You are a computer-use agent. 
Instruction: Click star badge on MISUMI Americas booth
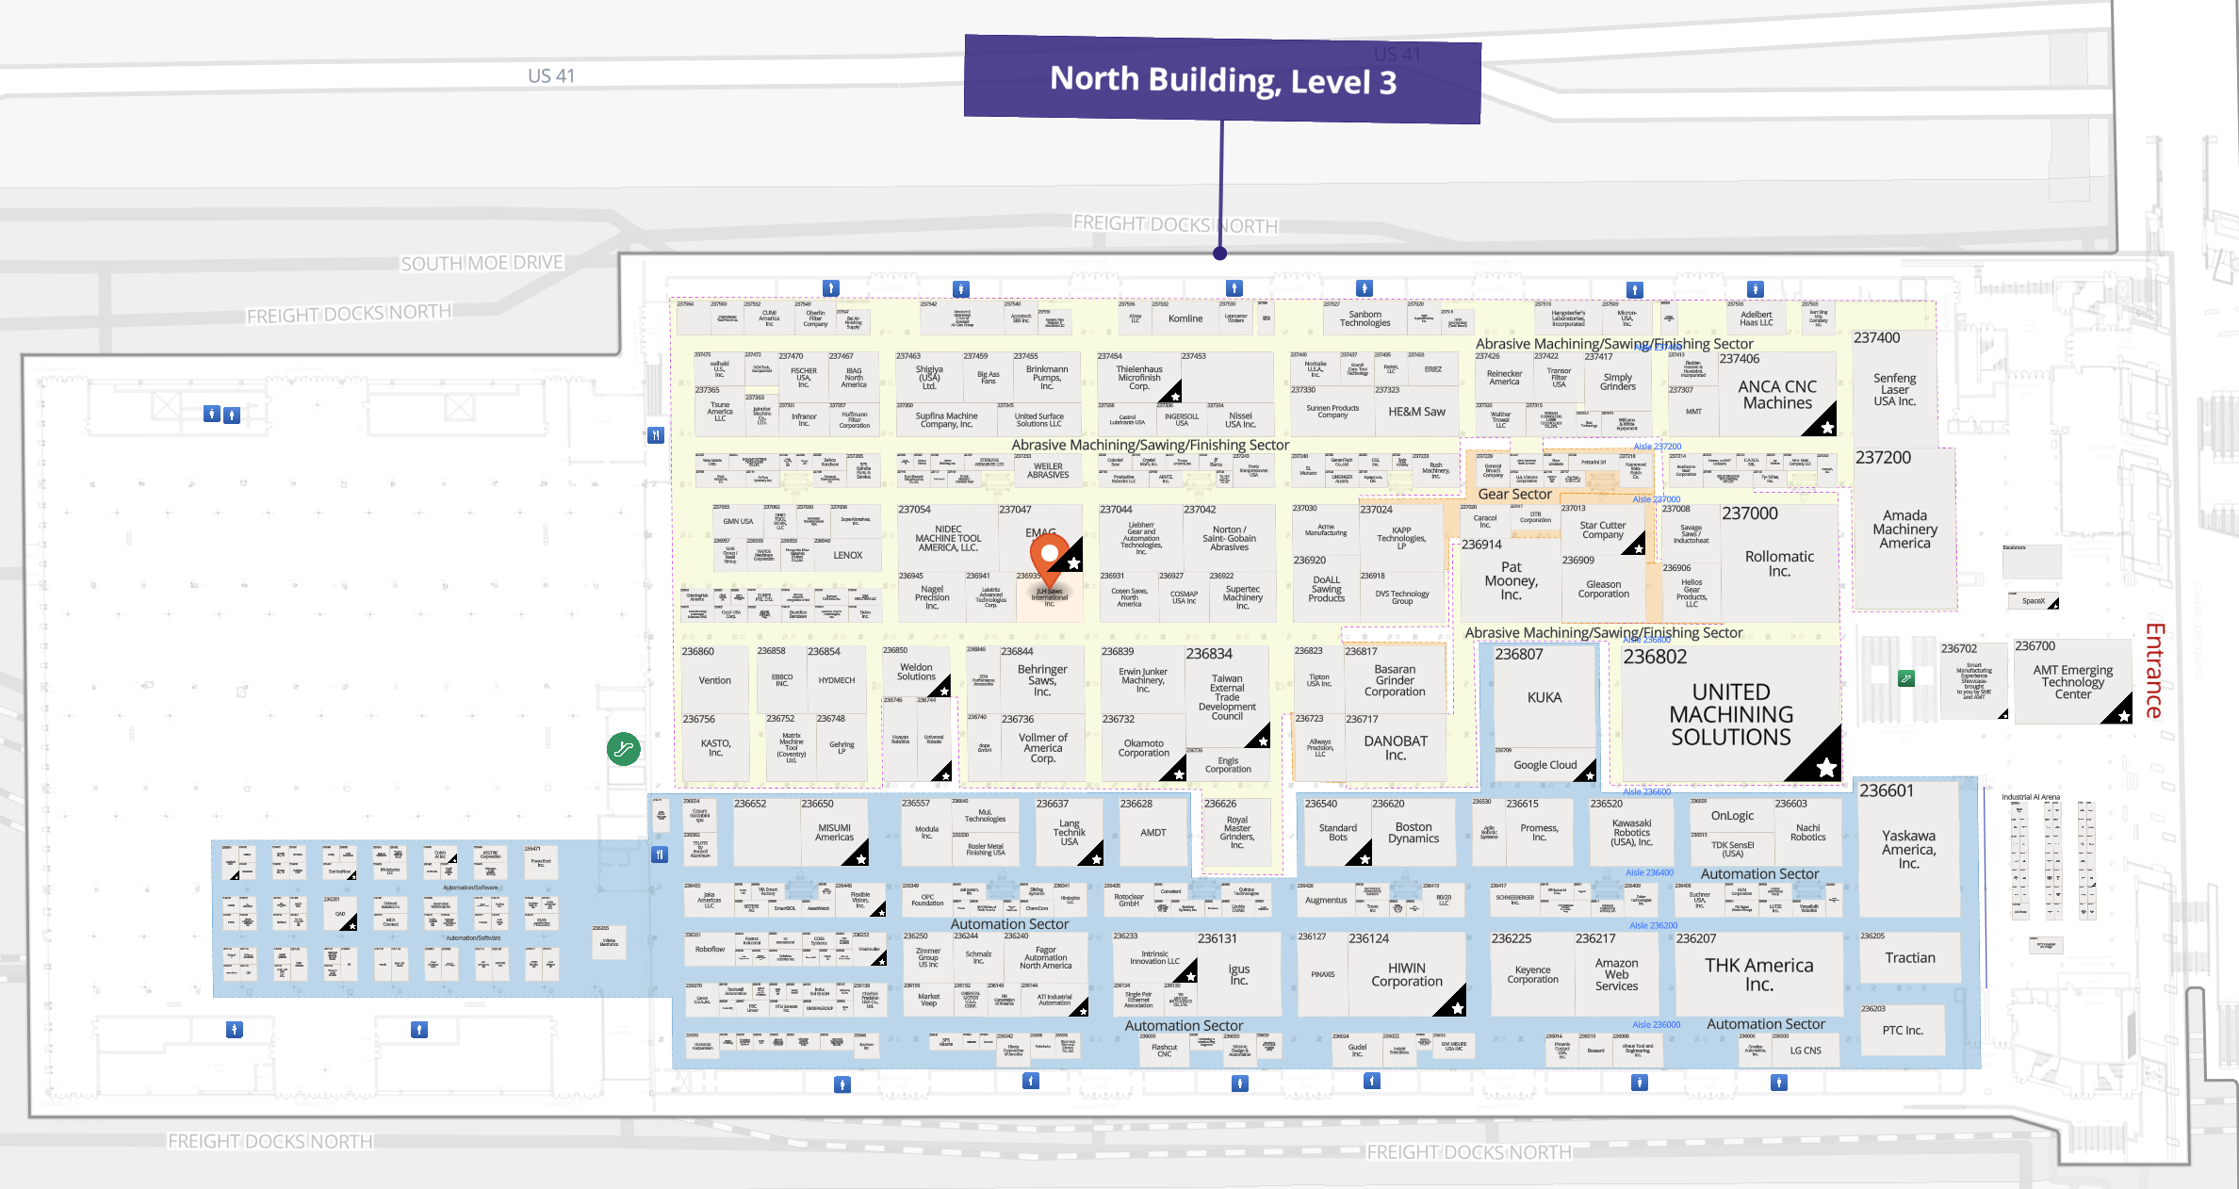click(x=860, y=858)
